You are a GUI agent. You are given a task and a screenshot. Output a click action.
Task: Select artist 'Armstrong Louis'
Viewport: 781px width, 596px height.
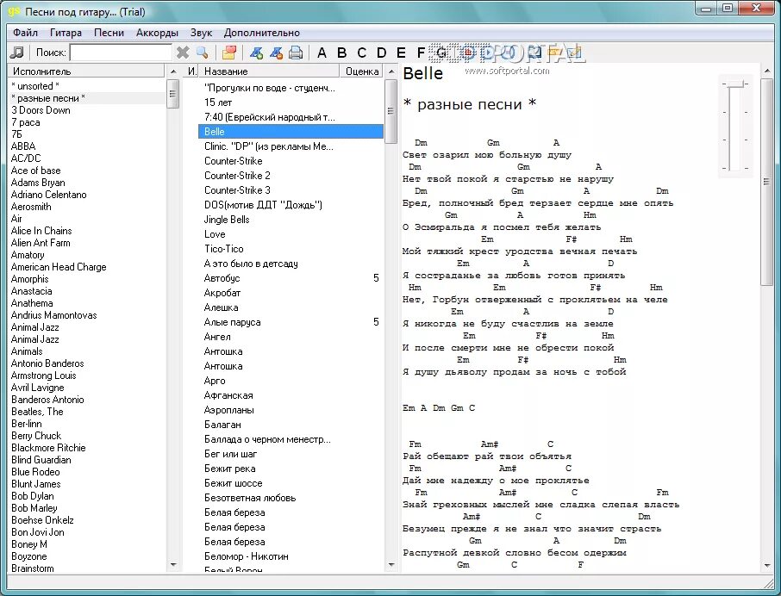pyautogui.click(x=44, y=376)
